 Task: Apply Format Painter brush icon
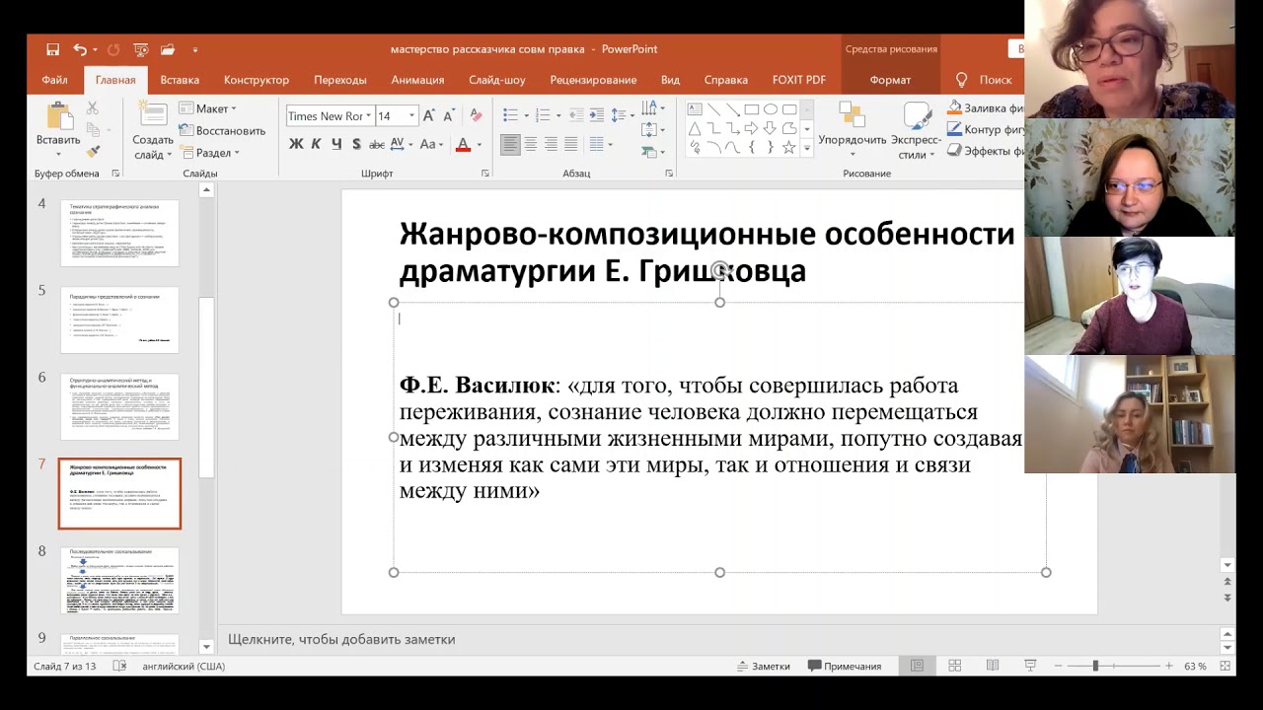point(93,151)
